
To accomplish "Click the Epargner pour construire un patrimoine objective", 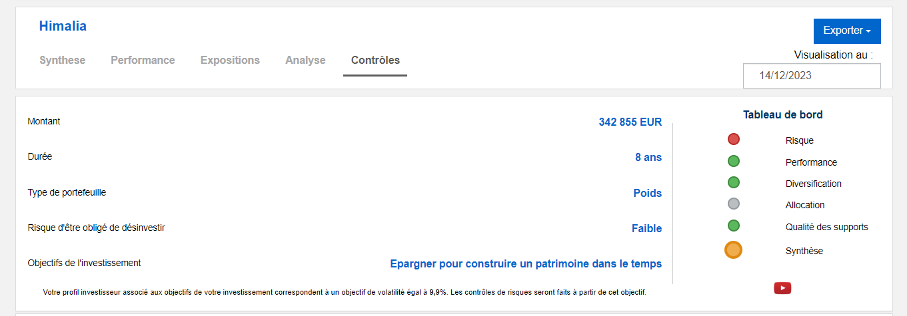I will (x=526, y=264).
